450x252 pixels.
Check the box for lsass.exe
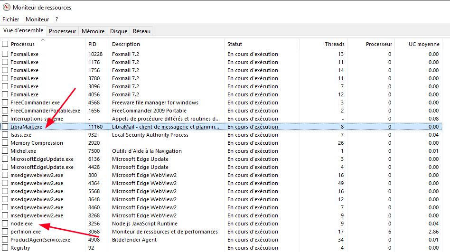5,135
